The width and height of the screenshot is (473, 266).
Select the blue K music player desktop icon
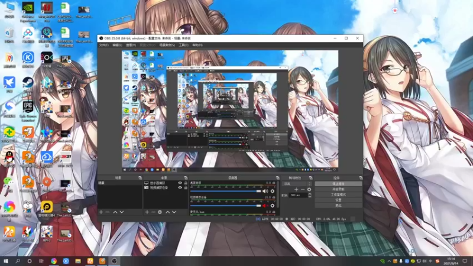pos(28,59)
